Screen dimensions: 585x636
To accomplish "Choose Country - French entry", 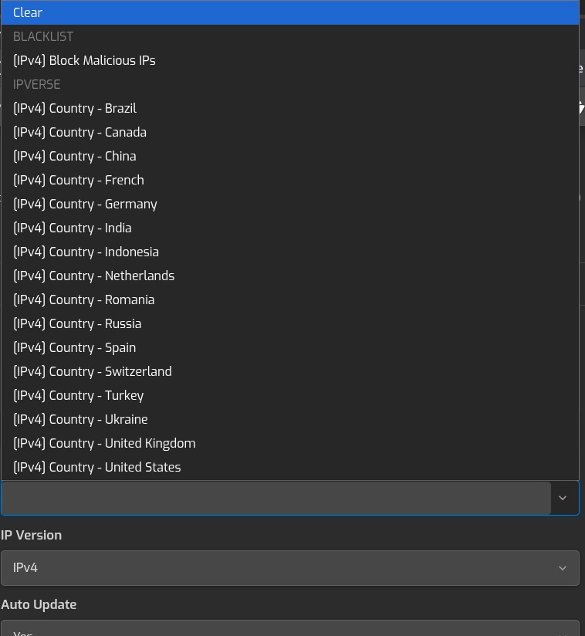I will pyautogui.click(x=79, y=180).
